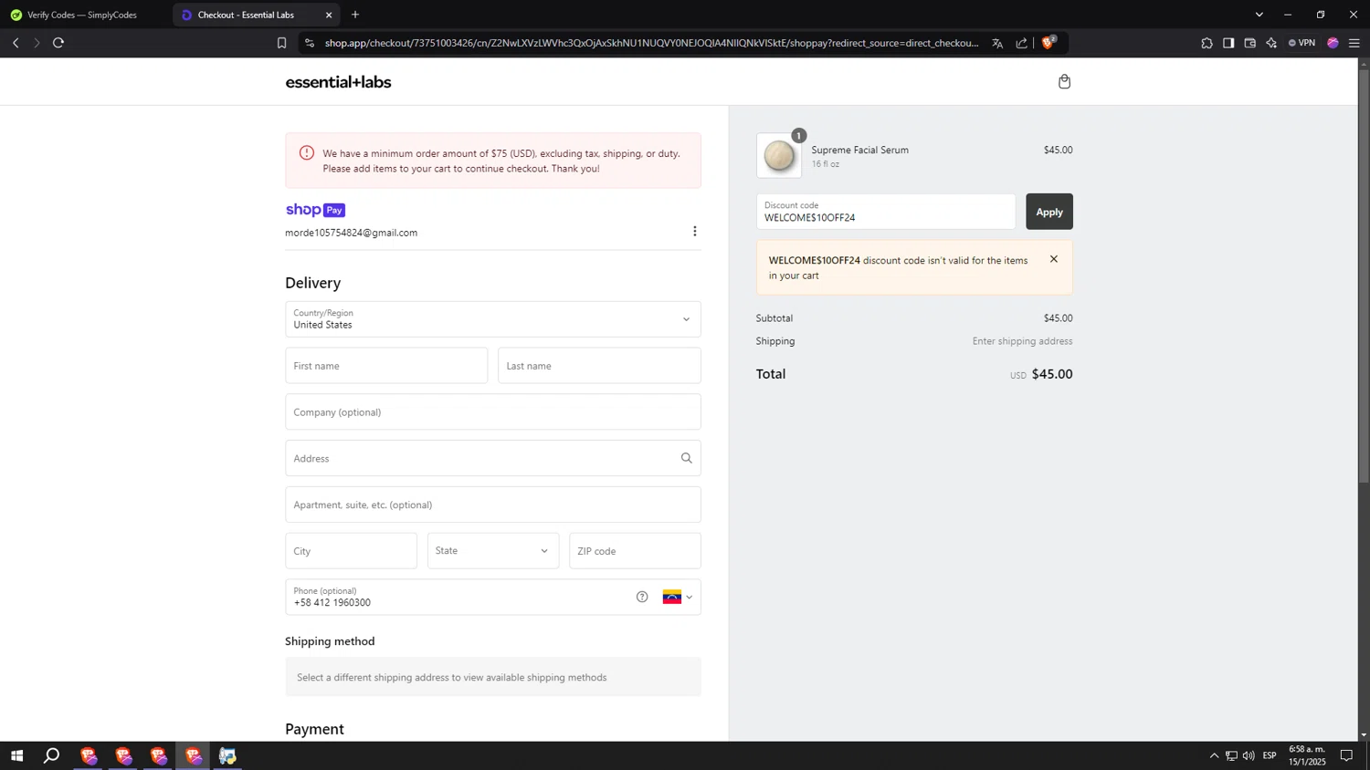The width and height of the screenshot is (1370, 770).
Task: Open the Brave Wallet icon
Action: 1250,43
